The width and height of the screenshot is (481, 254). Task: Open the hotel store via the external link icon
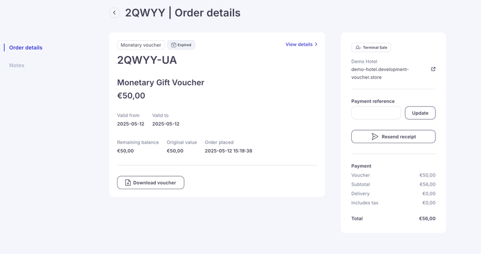click(433, 69)
